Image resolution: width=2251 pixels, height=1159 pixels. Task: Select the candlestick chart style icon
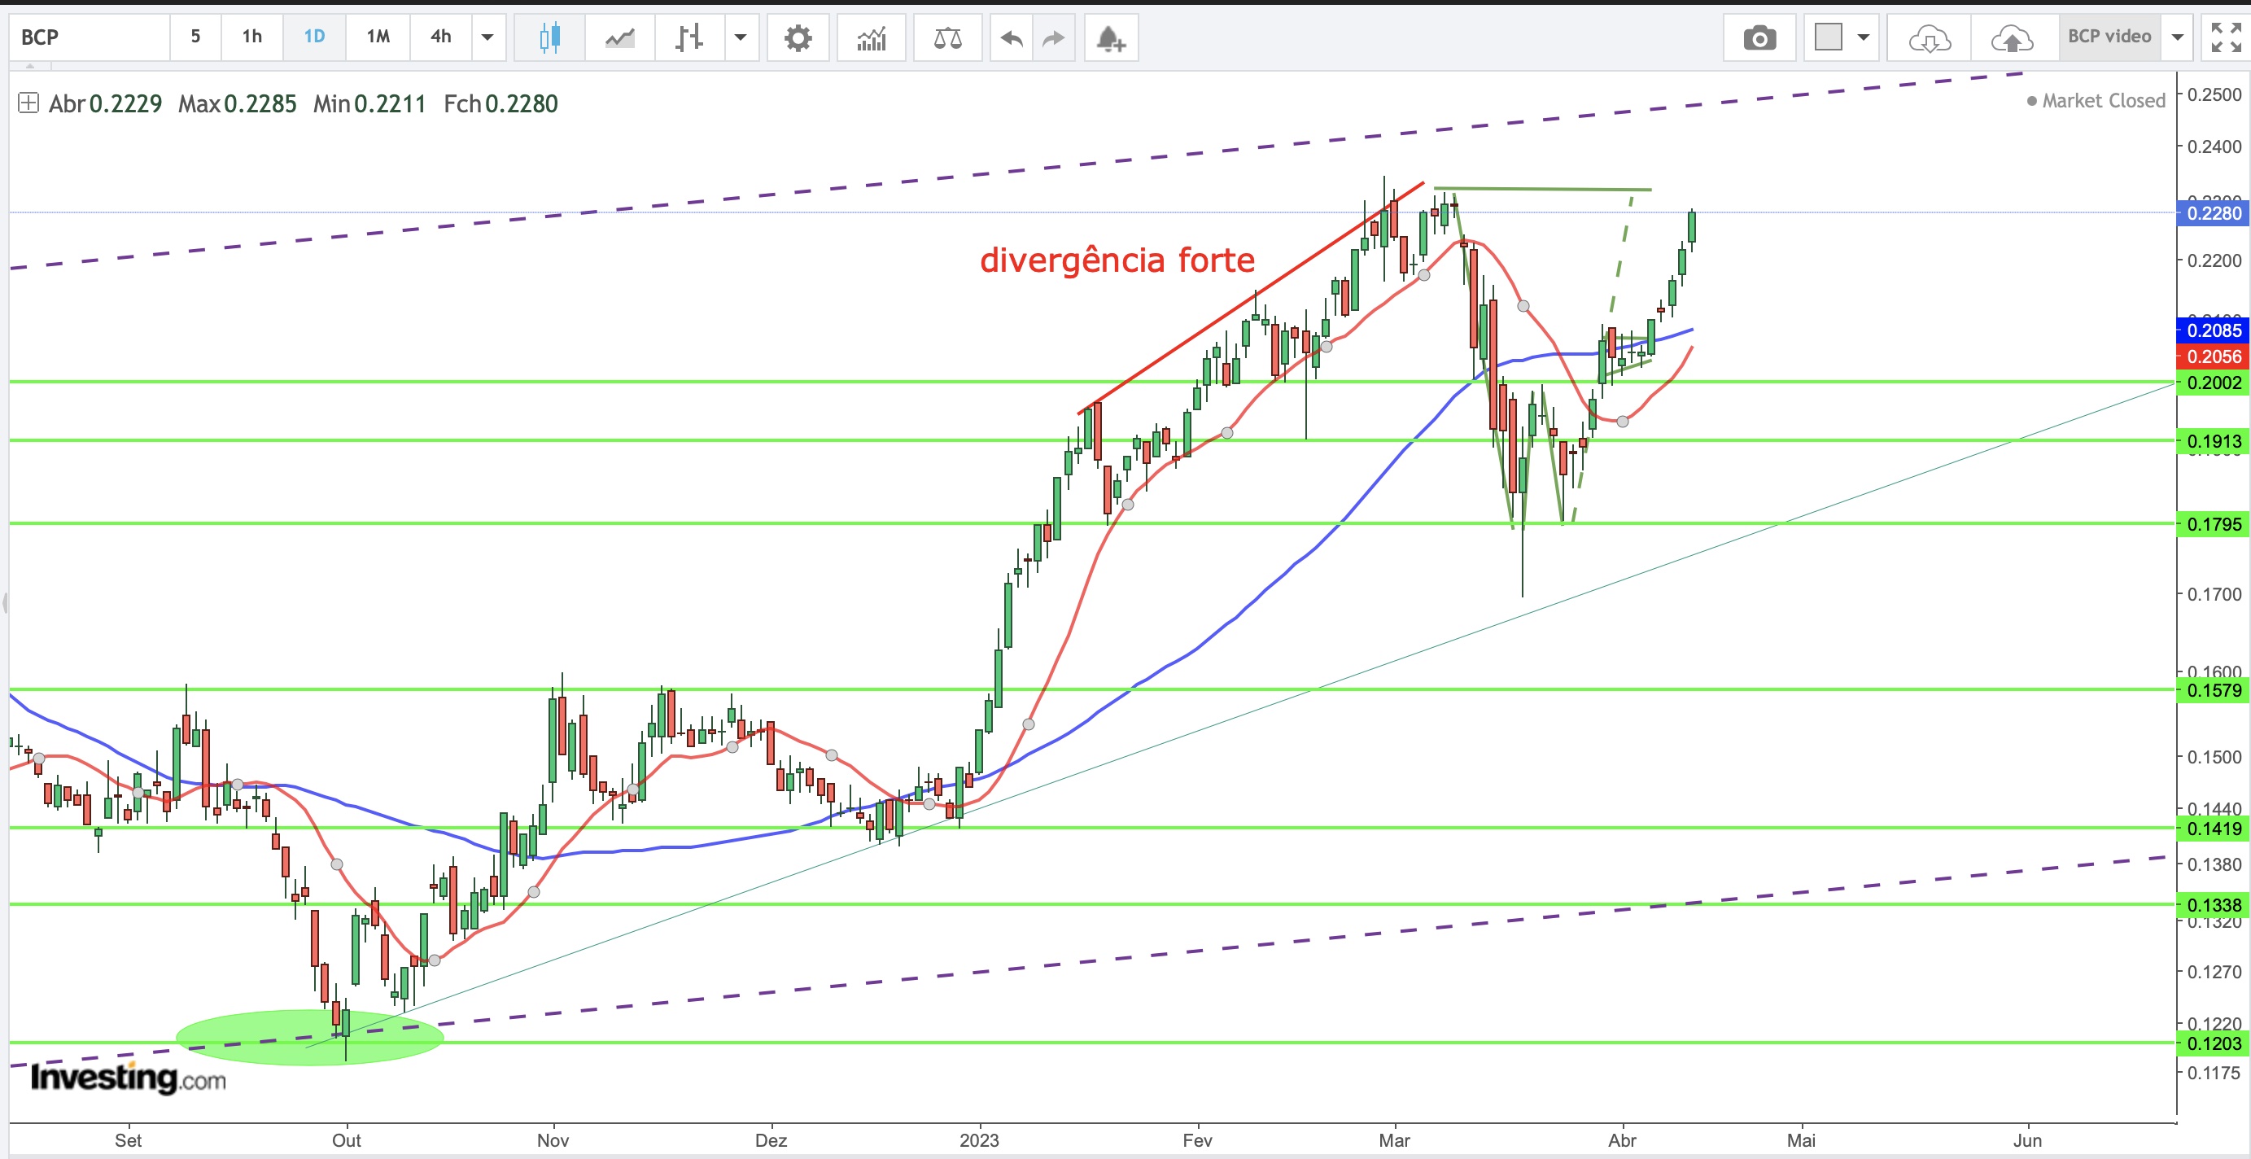tap(549, 37)
